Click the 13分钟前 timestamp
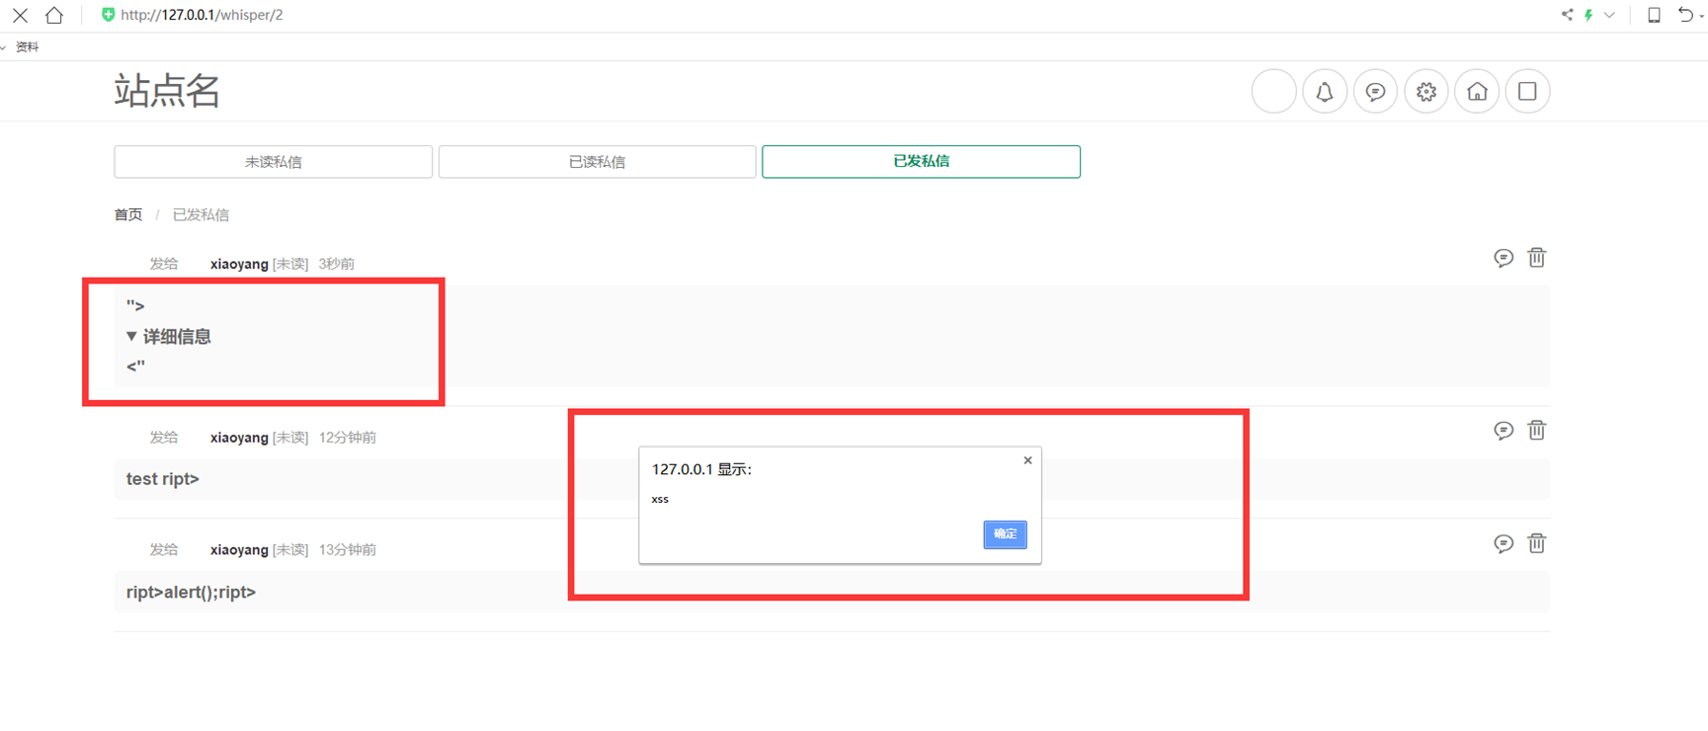1708x731 pixels. click(347, 550)
